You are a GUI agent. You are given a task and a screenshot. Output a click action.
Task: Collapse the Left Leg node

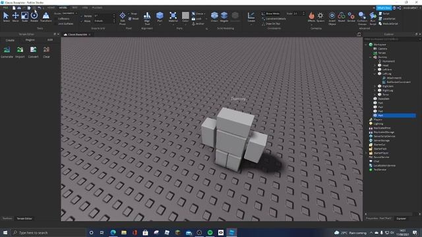tap(375, 74)
